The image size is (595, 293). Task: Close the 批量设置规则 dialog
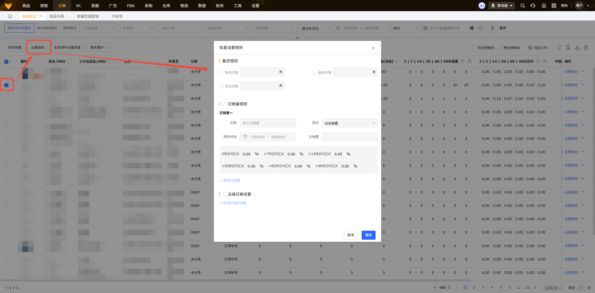click(373, 48)
